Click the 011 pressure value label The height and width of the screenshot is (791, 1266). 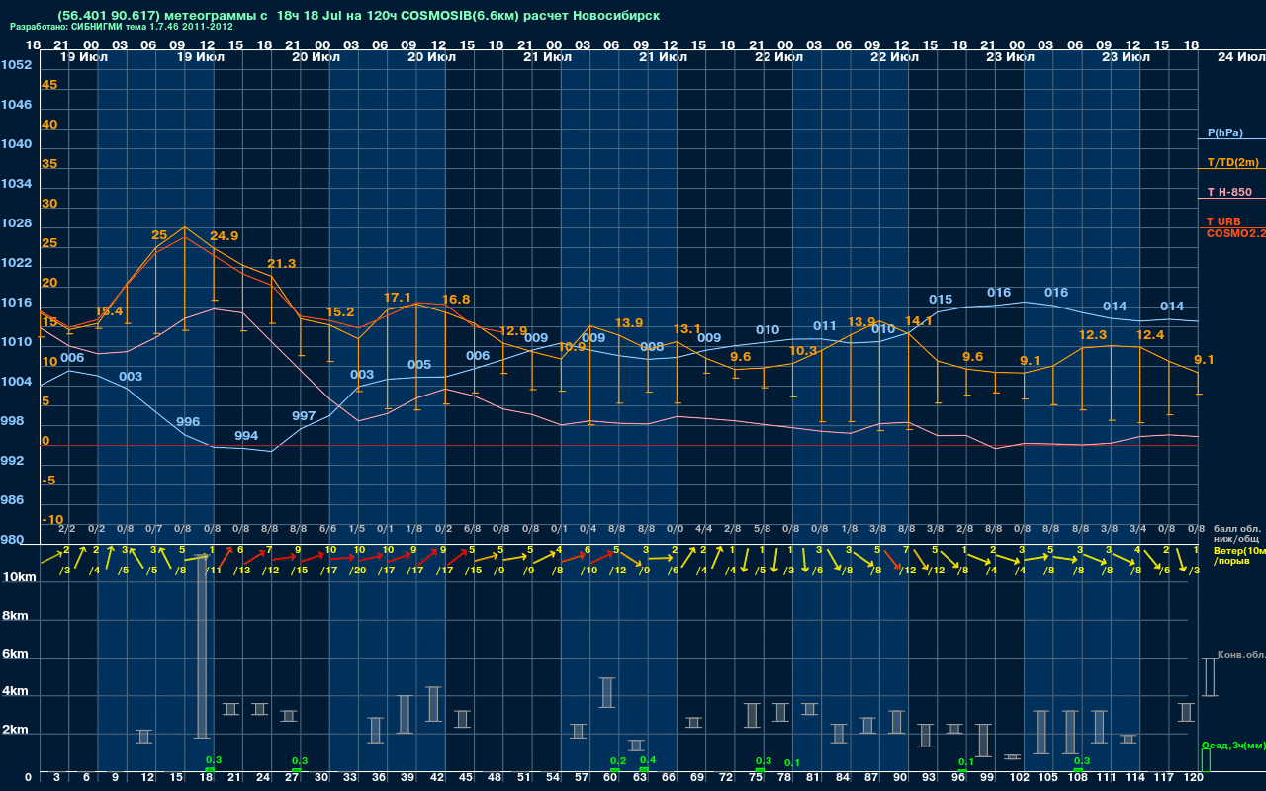[x=825, y=326]
